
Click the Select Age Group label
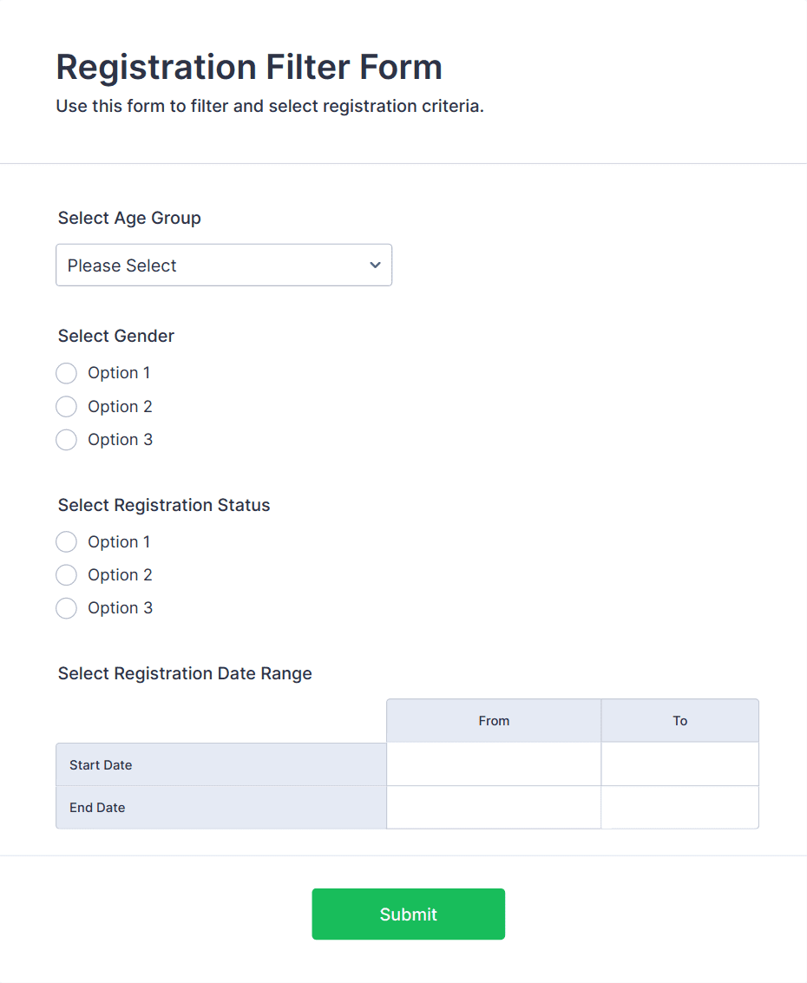129,218
